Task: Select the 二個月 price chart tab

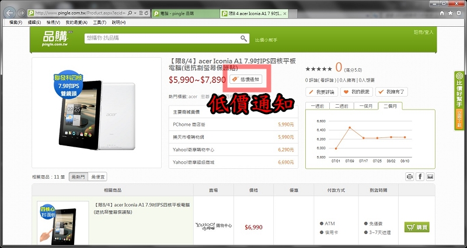Action: click(x=390, y=106)
